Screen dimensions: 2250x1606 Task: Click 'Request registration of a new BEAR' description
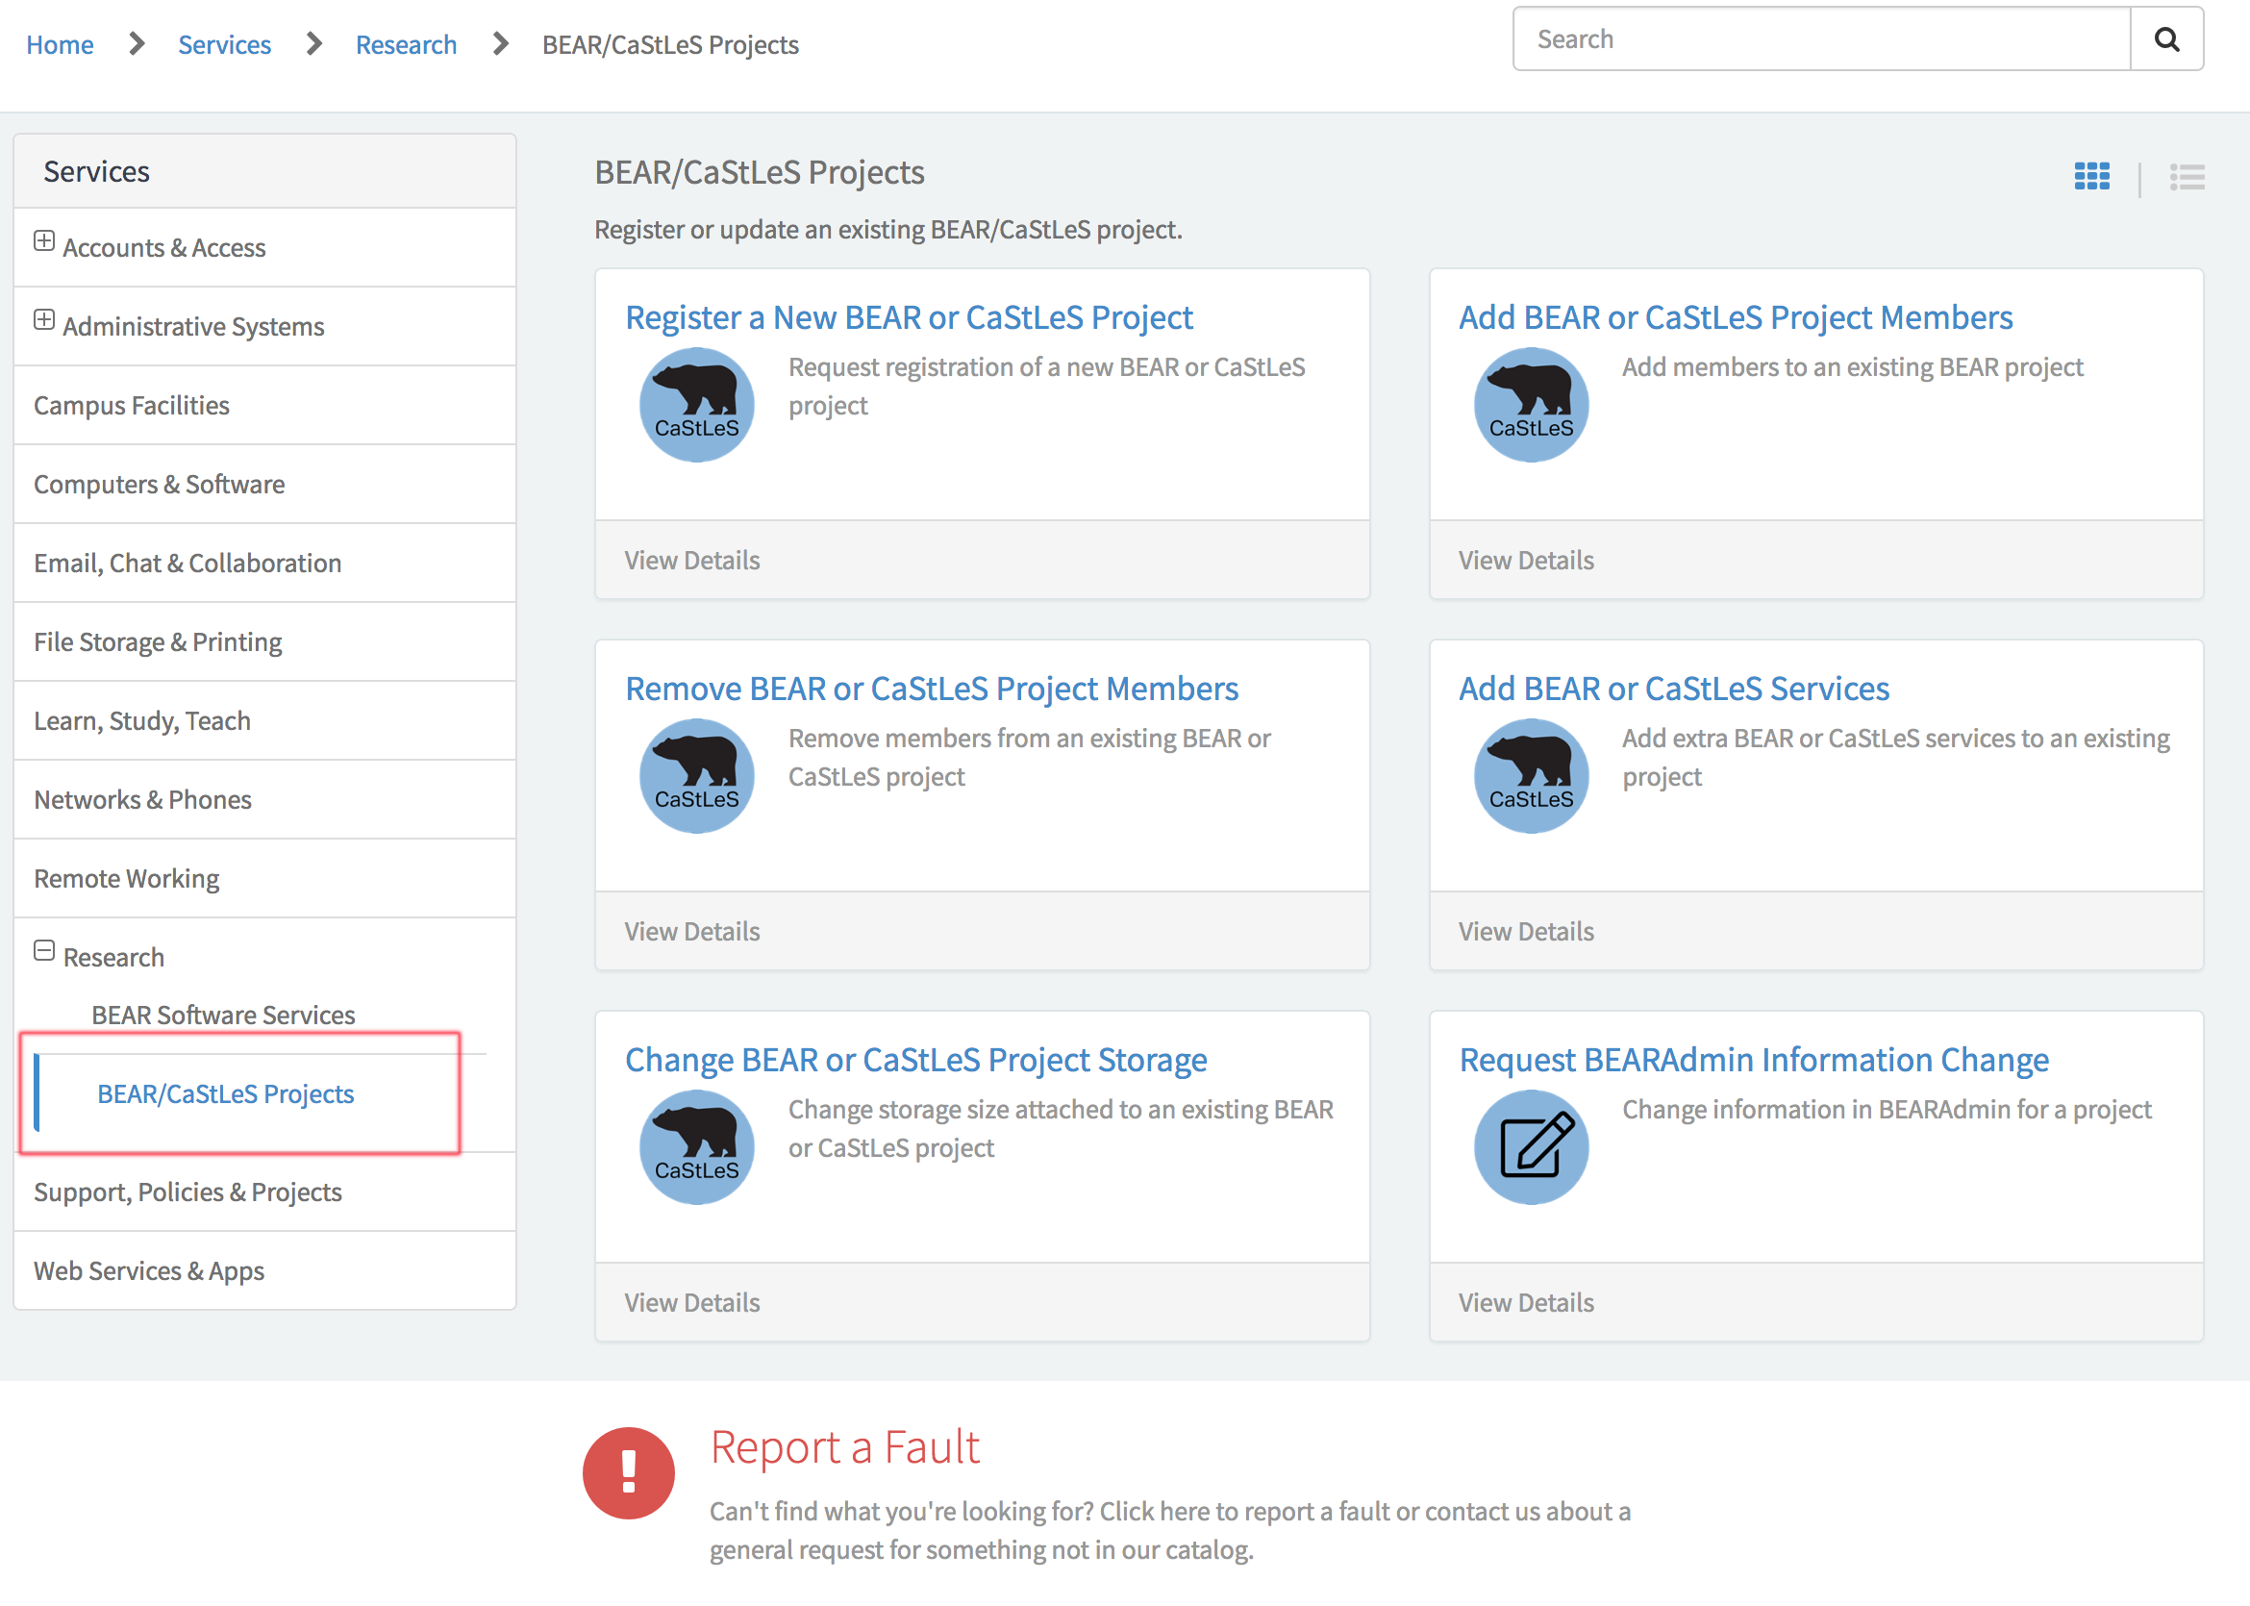click(x=1046, y=386)
